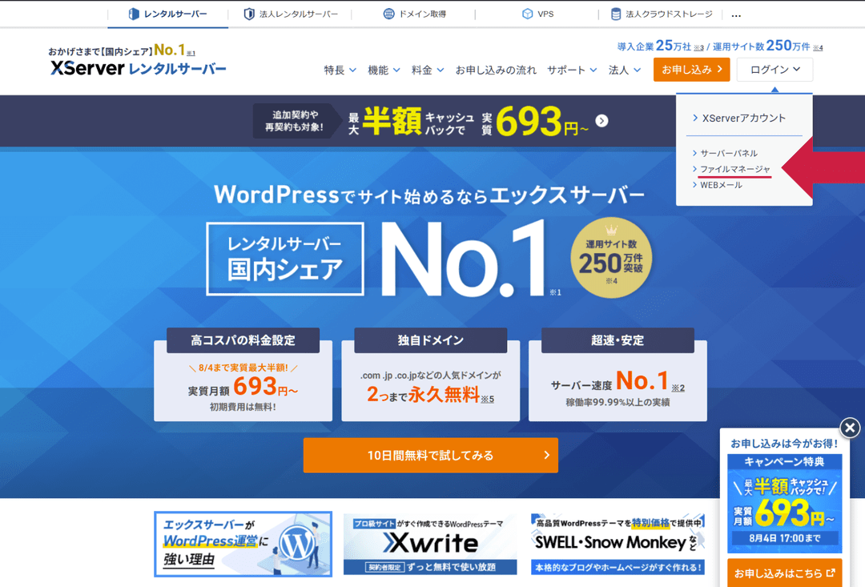Click the 10日間無料で試してみる button
Viewport: 865px width, 587px height.
[x=430, y=455]
